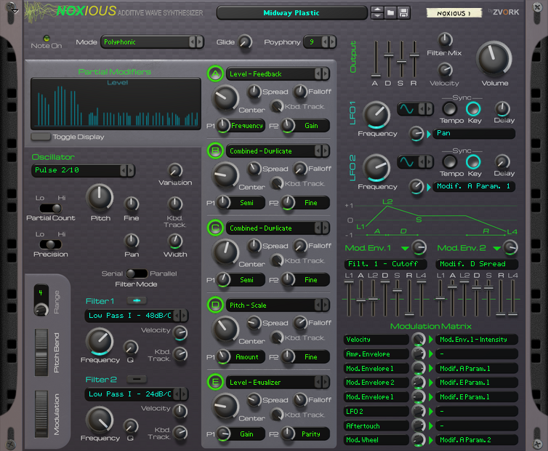Open Mod Env 2 Modif. D Spread destination
The width and height of the screenshot is (548, 451).
tap(477, 264)
